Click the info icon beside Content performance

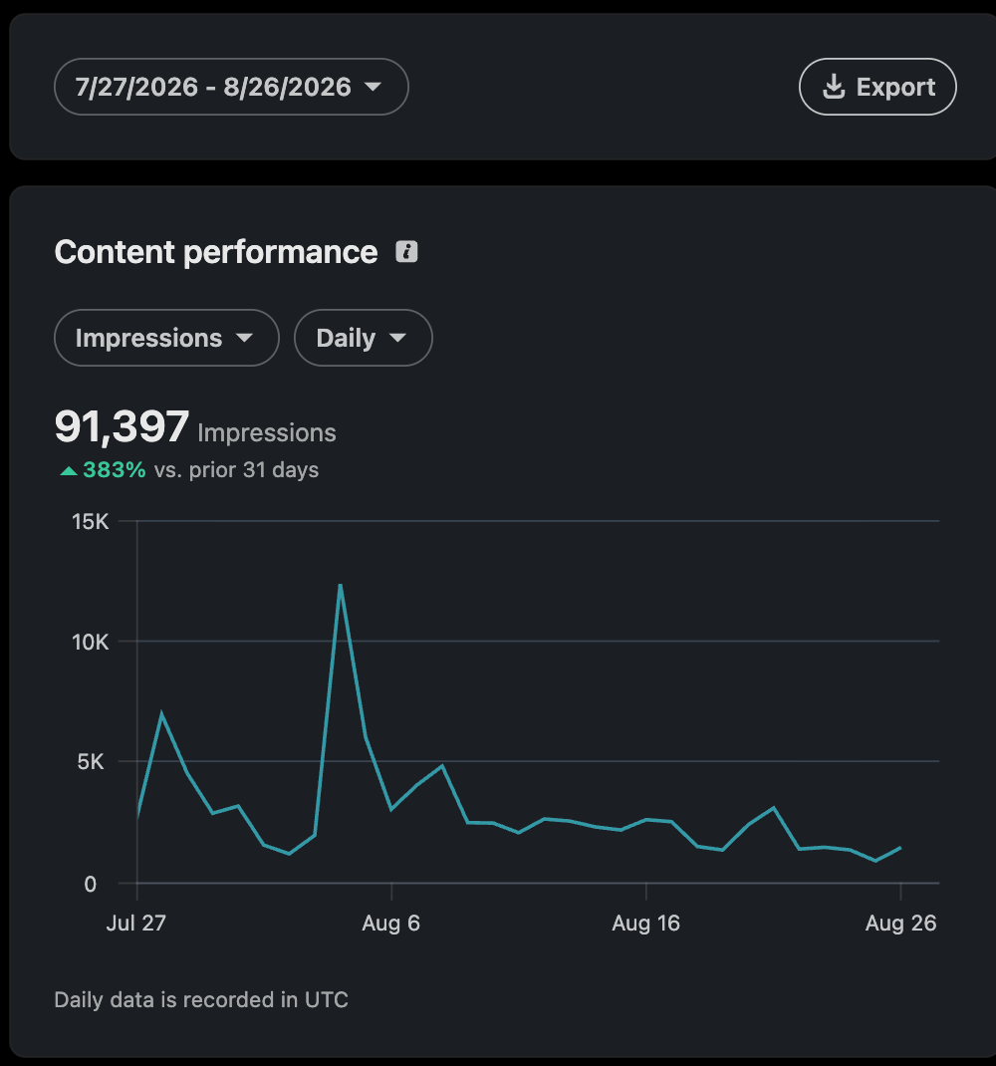(x=406, y=251)
